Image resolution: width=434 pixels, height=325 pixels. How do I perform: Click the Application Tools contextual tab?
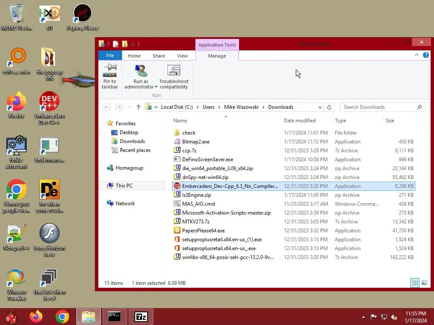click(217, 45)
